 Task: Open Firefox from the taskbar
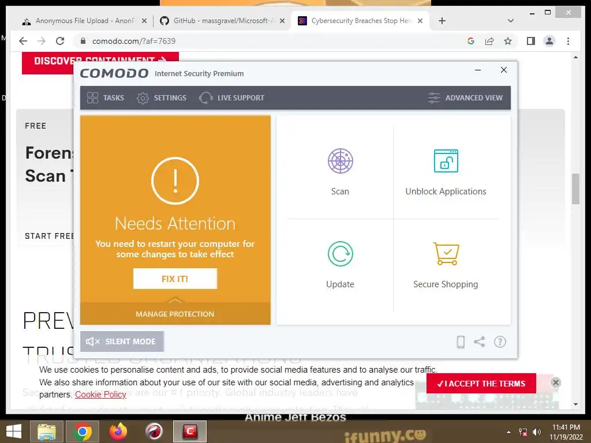118,431
